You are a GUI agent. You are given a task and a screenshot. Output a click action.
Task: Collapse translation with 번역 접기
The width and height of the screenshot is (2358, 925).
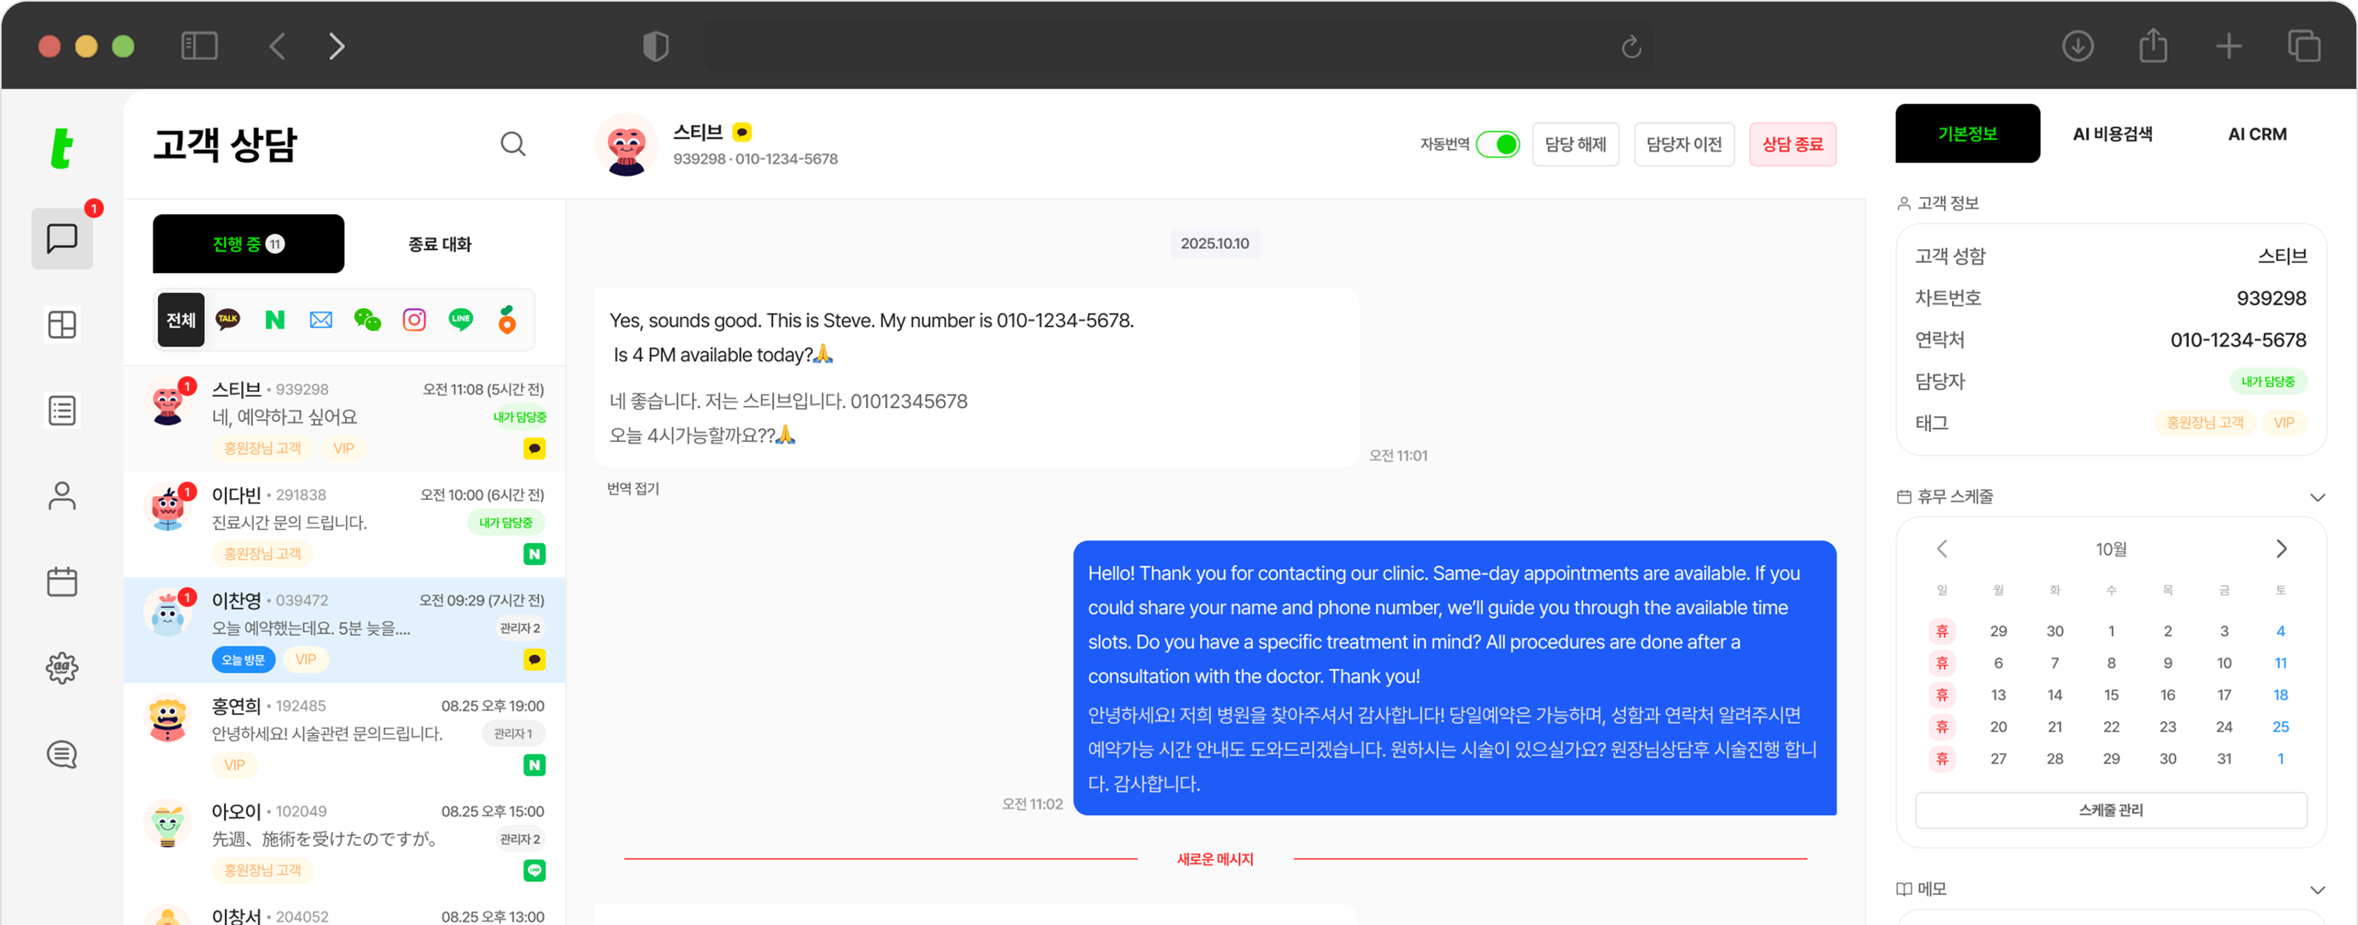point(633,489)
